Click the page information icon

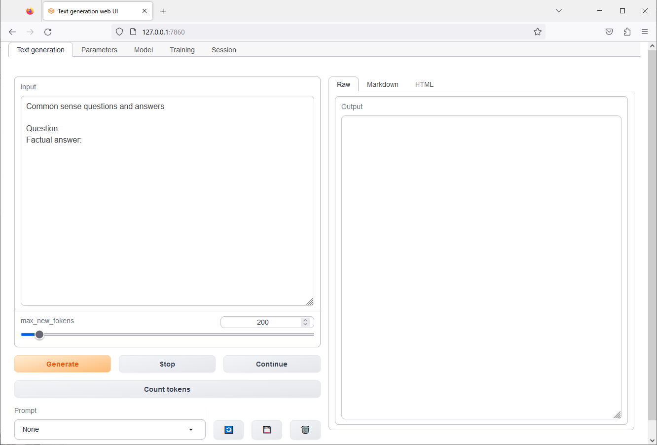pos(133,32)
